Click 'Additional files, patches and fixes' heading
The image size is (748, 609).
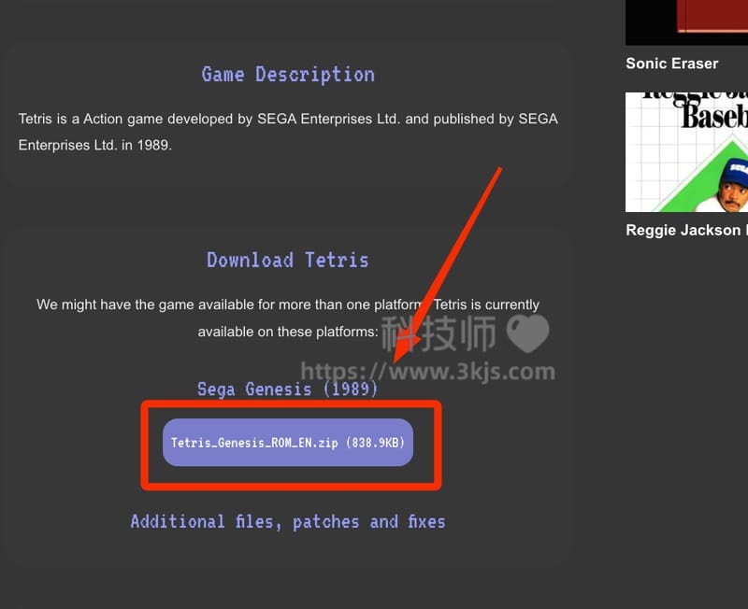tap(288, 522)
